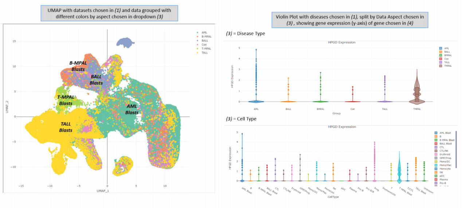Click the Con pink marker in UMAP legend
The image size is (462, 208).
tap(197, 44)
